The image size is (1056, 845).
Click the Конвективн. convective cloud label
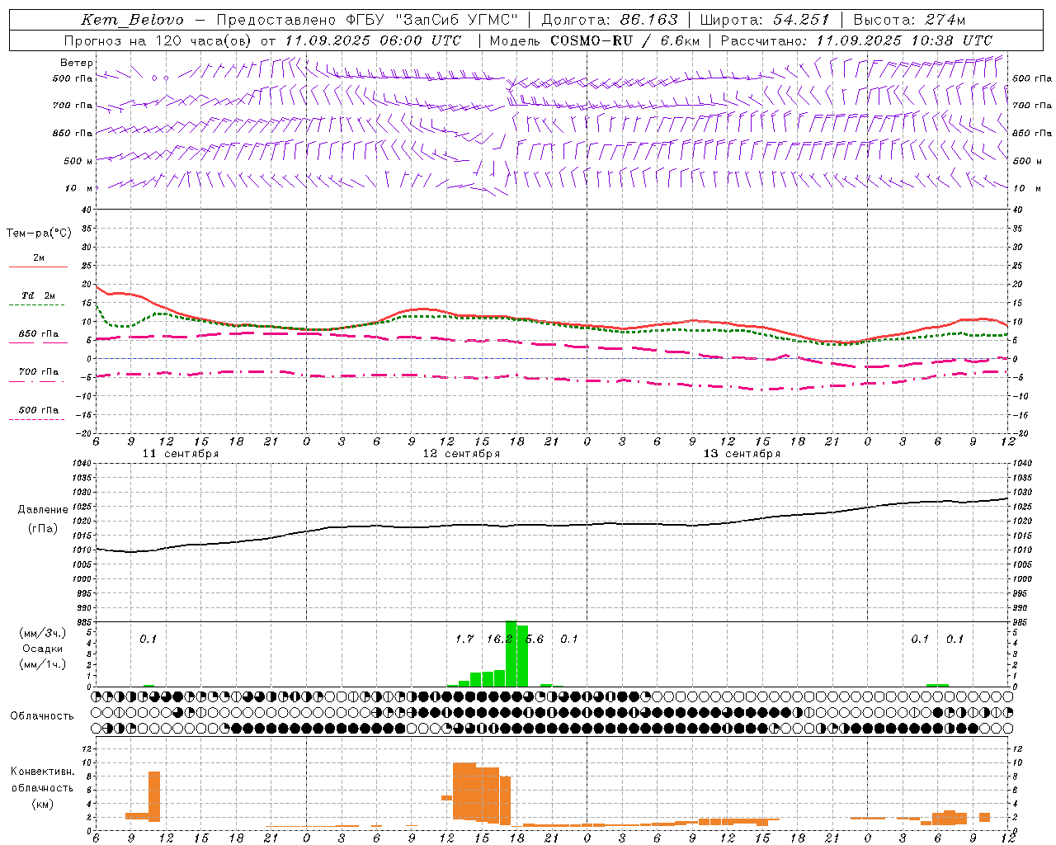click(43, 772)
